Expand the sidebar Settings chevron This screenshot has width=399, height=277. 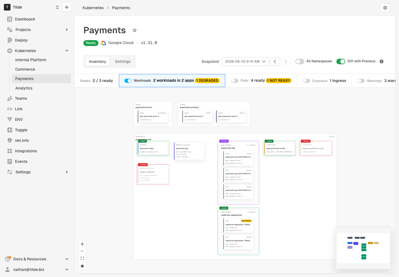point(67,172)
